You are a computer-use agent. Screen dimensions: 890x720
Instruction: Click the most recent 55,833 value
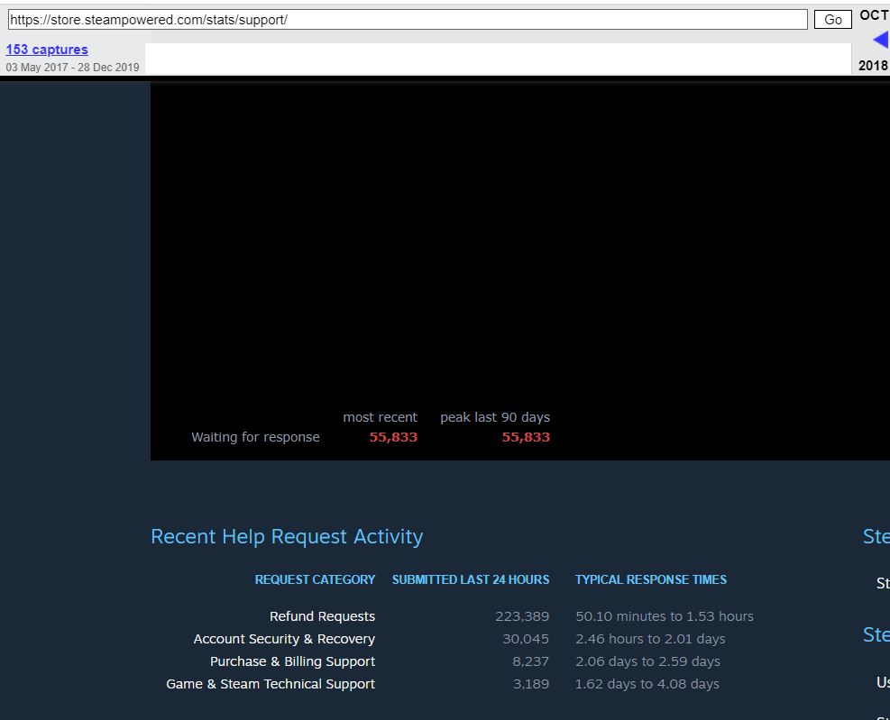tap(393, 437)
